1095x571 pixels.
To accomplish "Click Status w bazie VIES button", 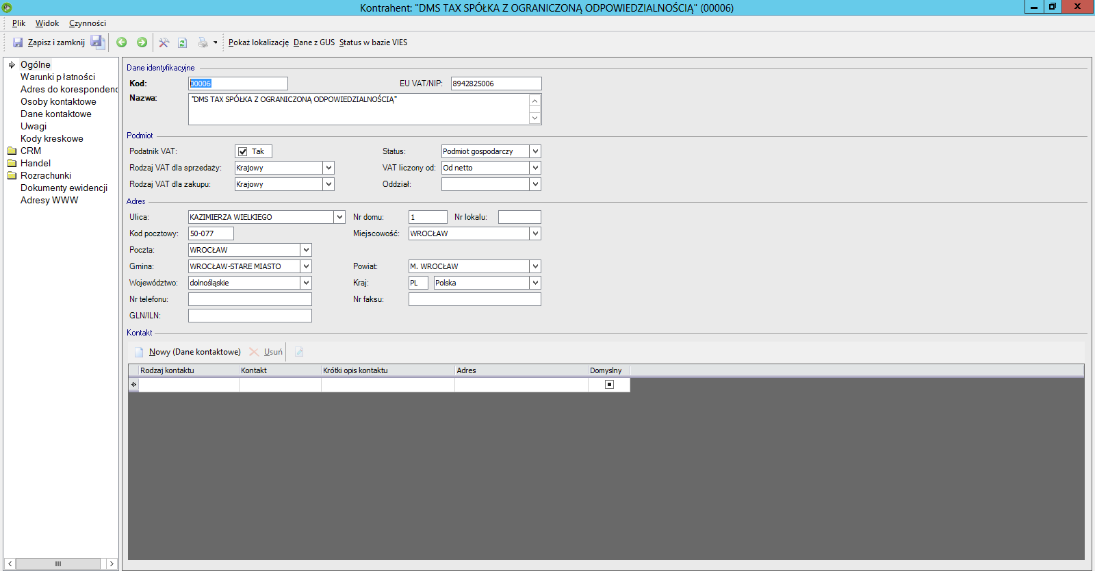I will (373, 42).
